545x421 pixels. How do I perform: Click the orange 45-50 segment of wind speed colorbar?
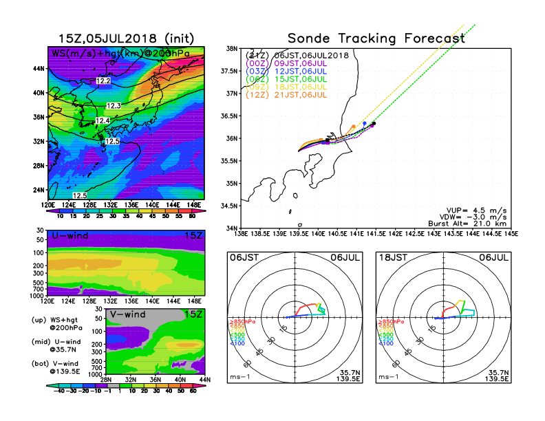(158, 211)
